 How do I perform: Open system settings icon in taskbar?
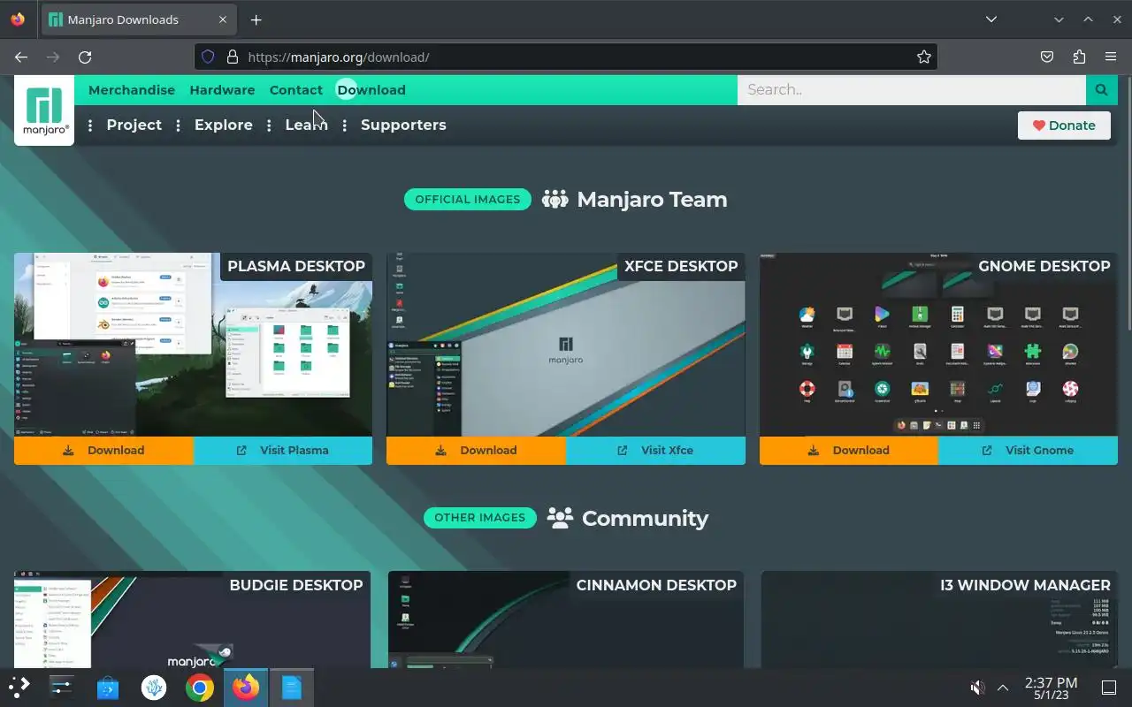tap(61, 688)
